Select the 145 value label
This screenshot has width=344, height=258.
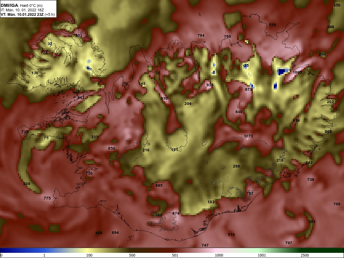pyautogui.click(x=142, y=84)
